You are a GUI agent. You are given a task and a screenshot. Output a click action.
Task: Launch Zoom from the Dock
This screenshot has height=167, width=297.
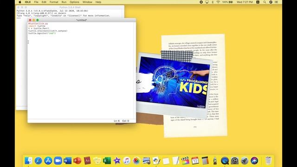(58, 161)
